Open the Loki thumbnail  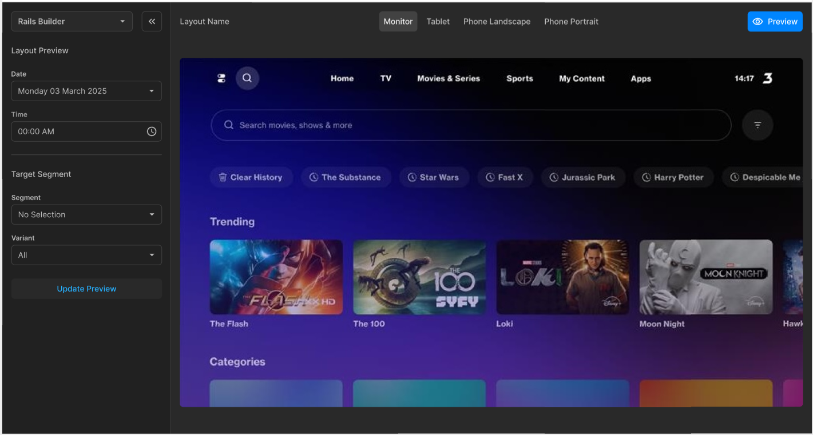[x=562, y=277]
